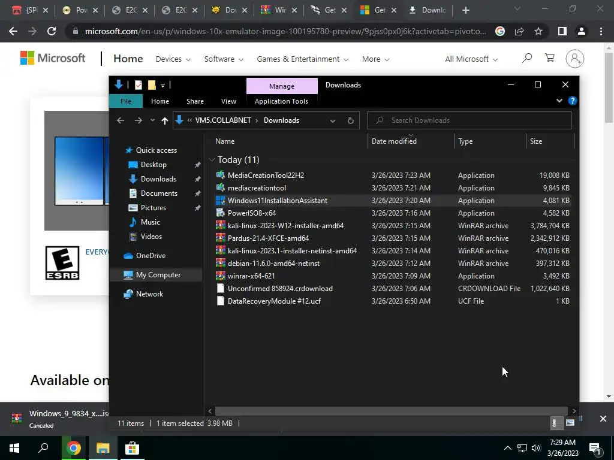Open the Microsoft account sign-in icon

(574, 59)
